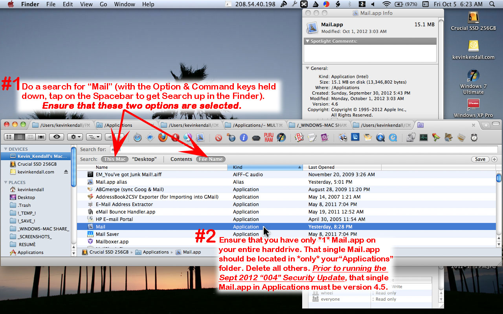Screen dimensions: 503x314
Task: Switch to the /Applications/- MULT tab
Action: [255, 125]
